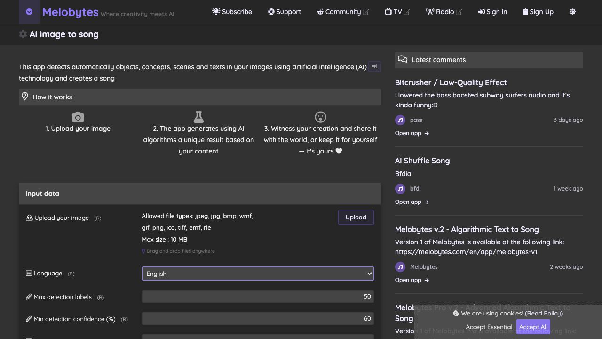Click the Accept All cookies button
The height and width of the screenshot is (339, 602).
click(x=533, y=327)
